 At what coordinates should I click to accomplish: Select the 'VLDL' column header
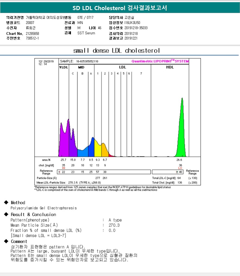[64, 67]
